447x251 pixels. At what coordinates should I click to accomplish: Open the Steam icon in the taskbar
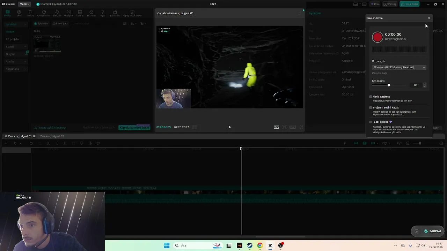coord(250,245)
